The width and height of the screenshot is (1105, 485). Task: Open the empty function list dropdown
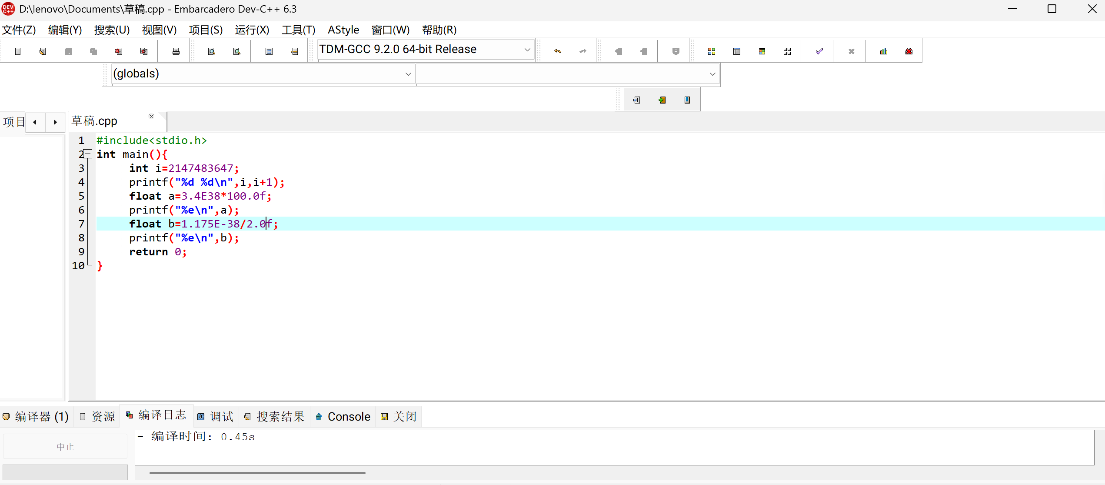pos(712,74)
